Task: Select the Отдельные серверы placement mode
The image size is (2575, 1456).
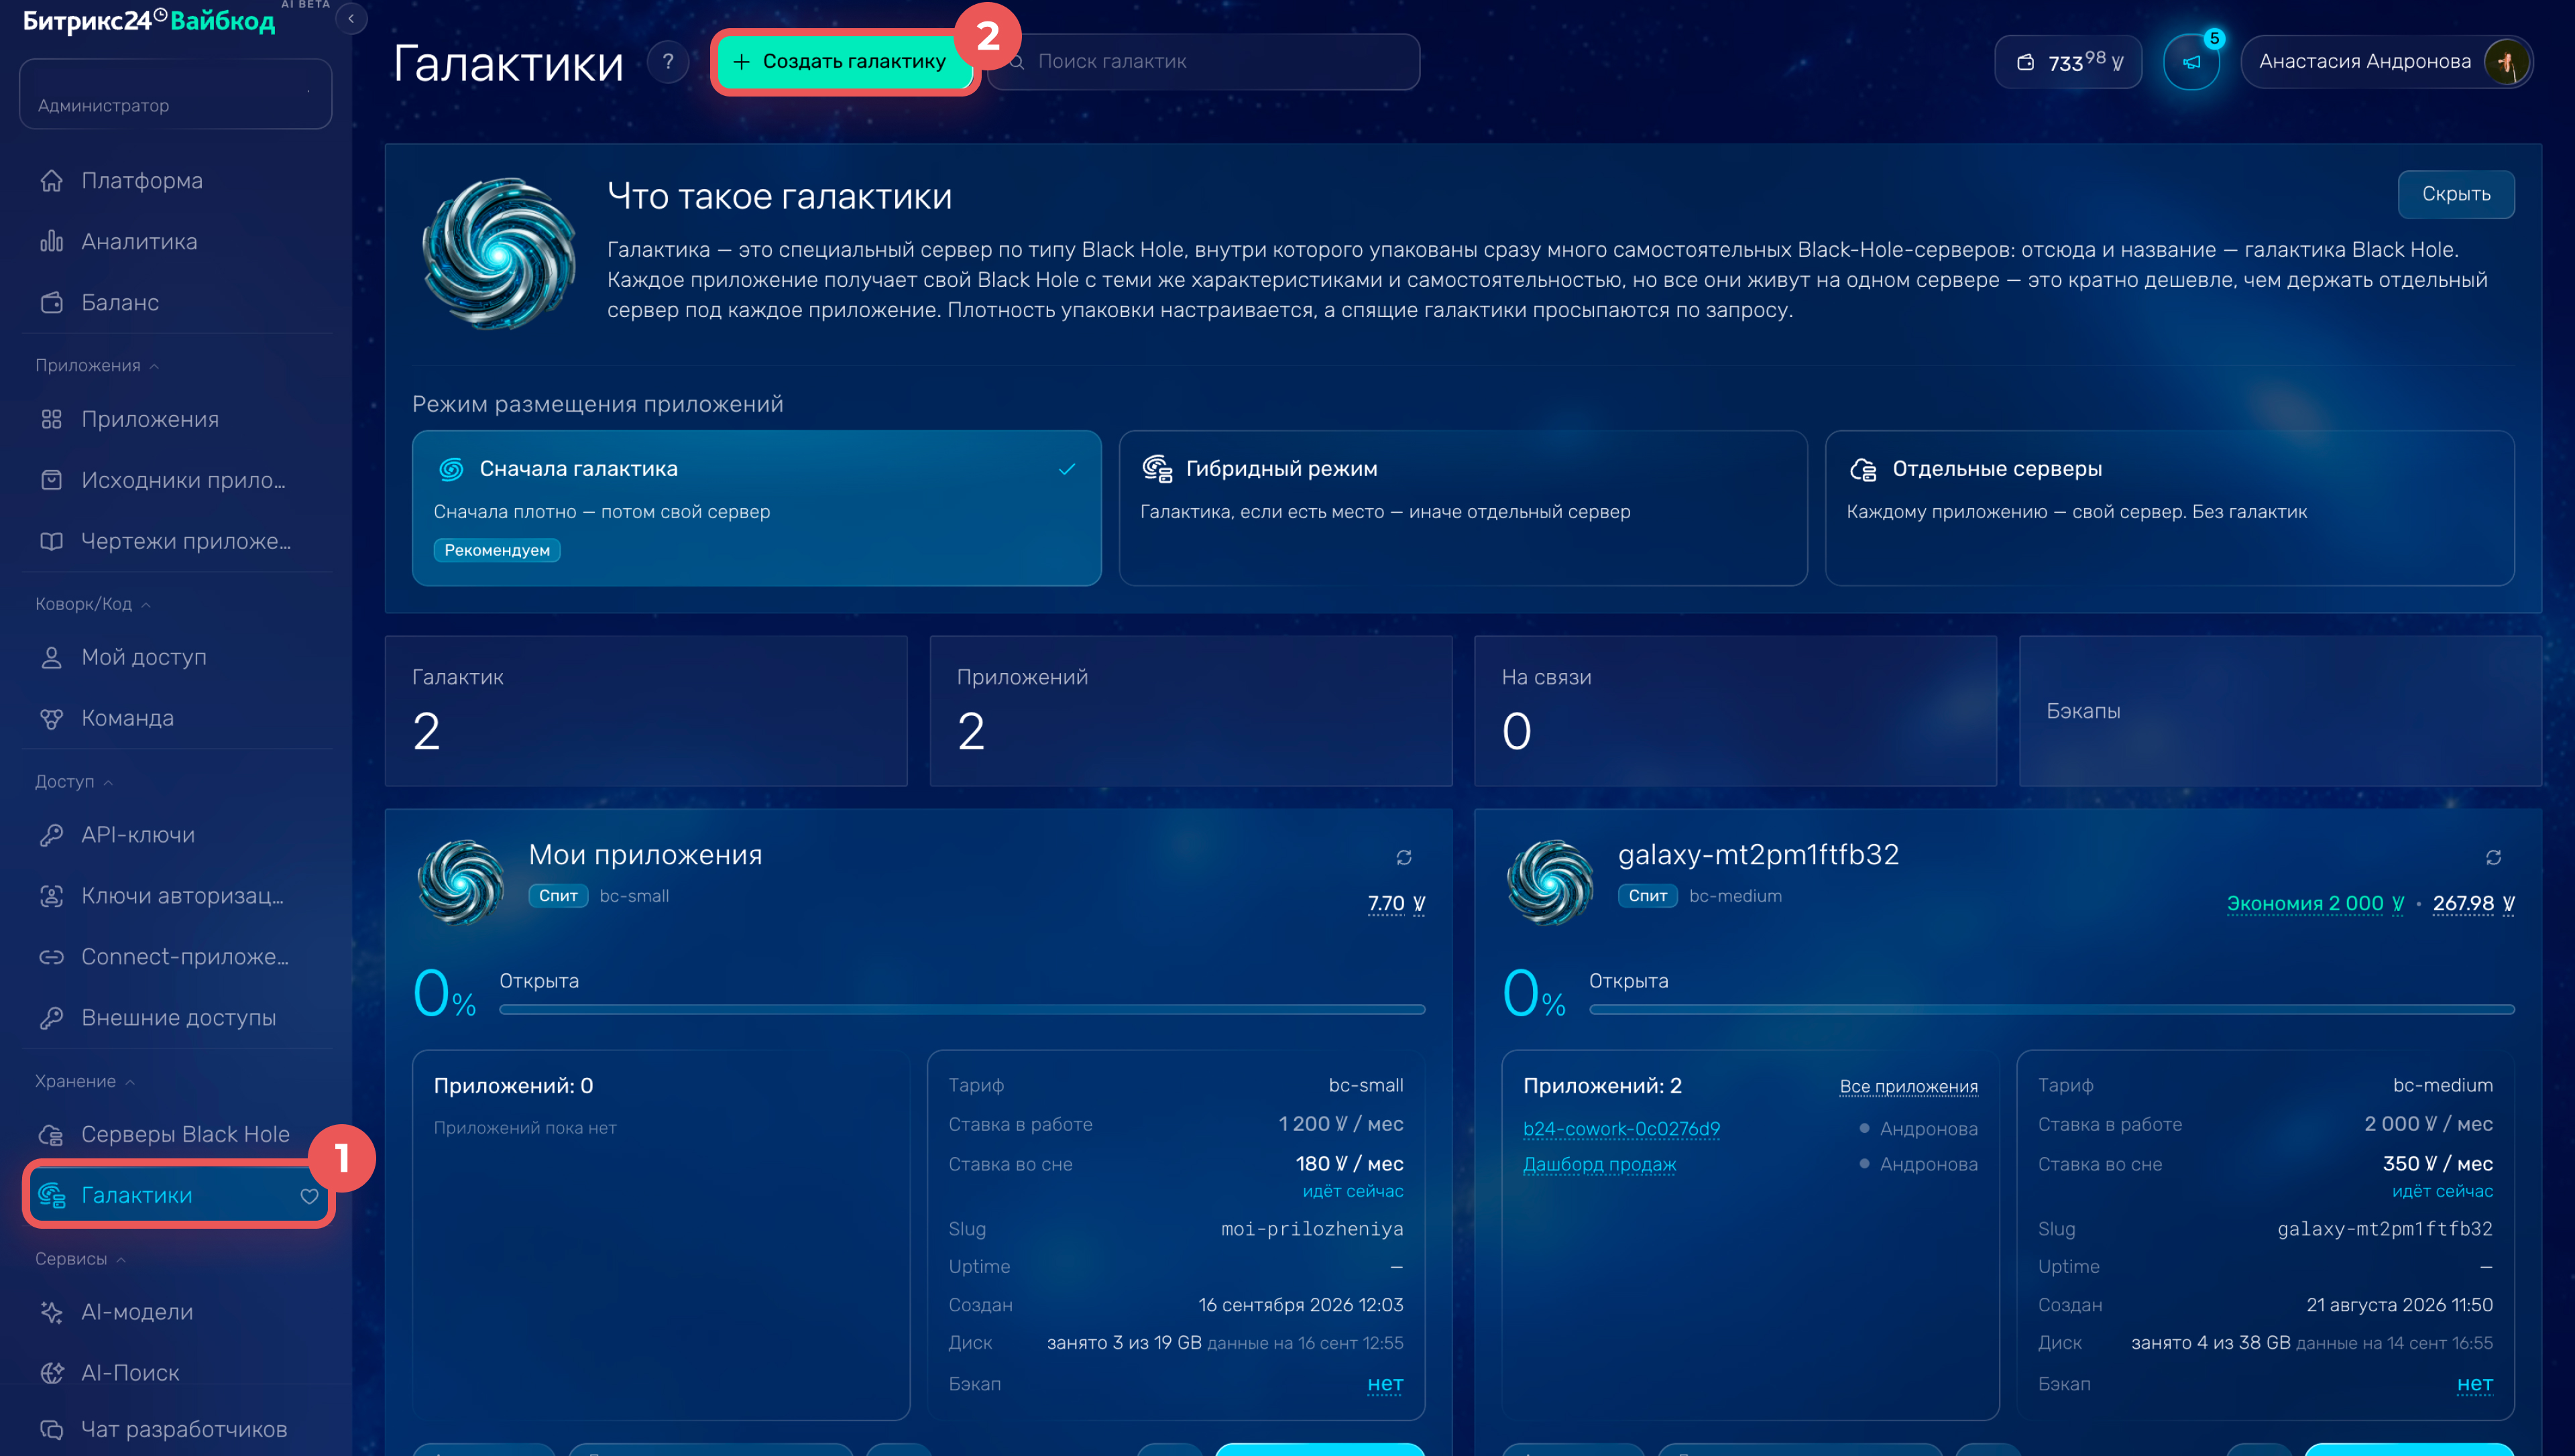Action: (2169, 508)
